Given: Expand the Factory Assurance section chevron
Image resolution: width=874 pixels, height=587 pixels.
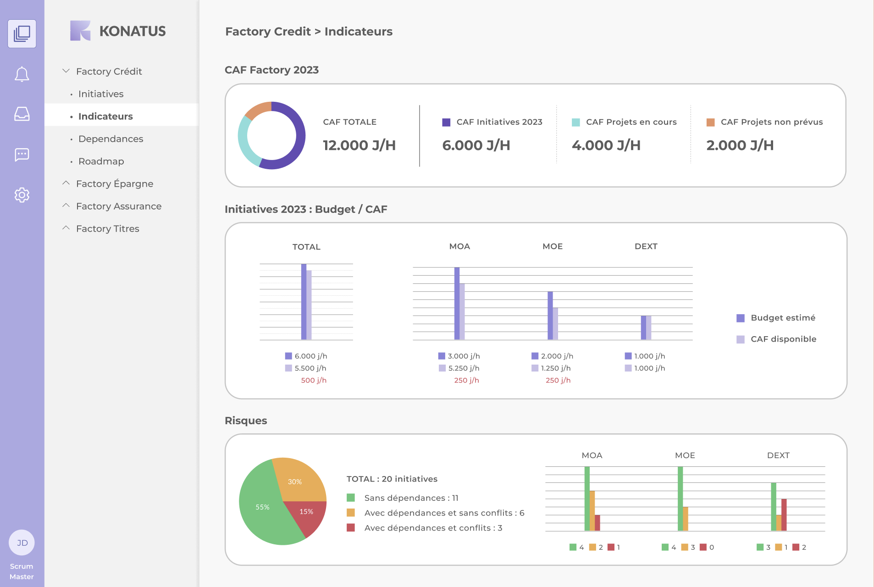Looking at the screenshot, I should coord(66,206).
